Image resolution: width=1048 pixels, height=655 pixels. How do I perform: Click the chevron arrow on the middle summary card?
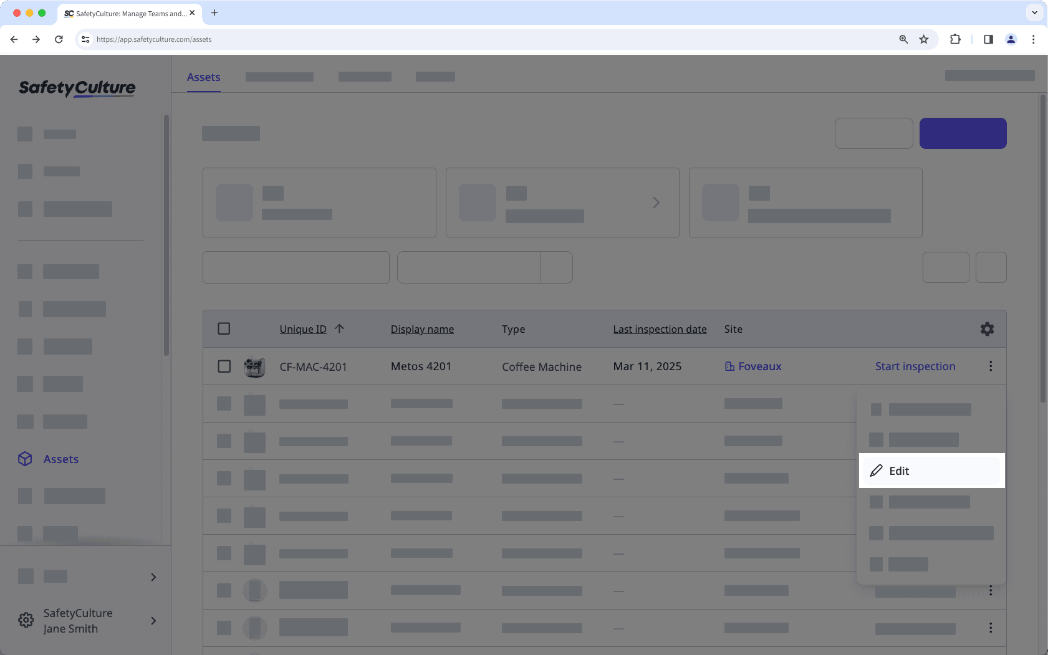click(655, 202)
